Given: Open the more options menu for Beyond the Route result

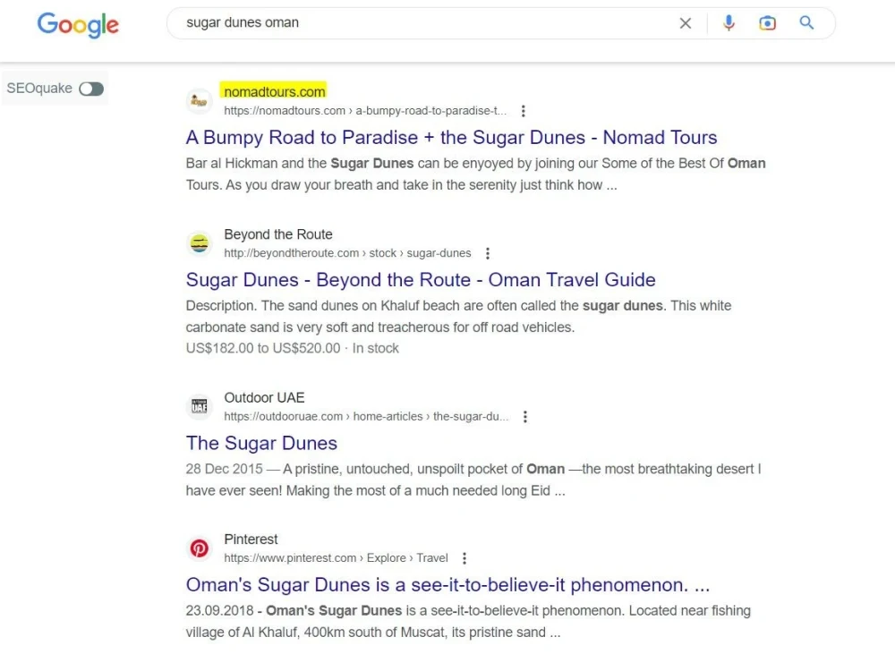Looking at the screenshot, I should tap(487, 253).
